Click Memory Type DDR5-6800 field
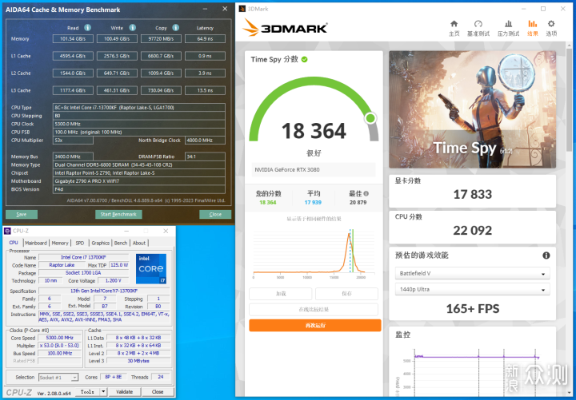This screenshot has width=576, height=400. (139, 165)
